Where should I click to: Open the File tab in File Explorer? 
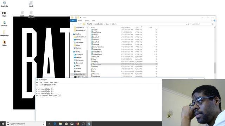coord(73,21)
